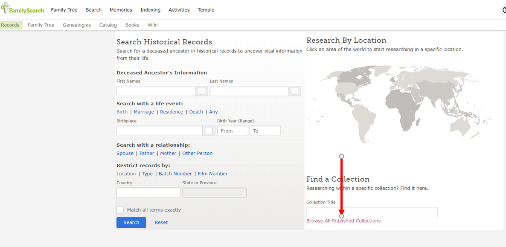Add a Spouse relationship
This screenshot has width=506, height=247.
pos(125,154)
